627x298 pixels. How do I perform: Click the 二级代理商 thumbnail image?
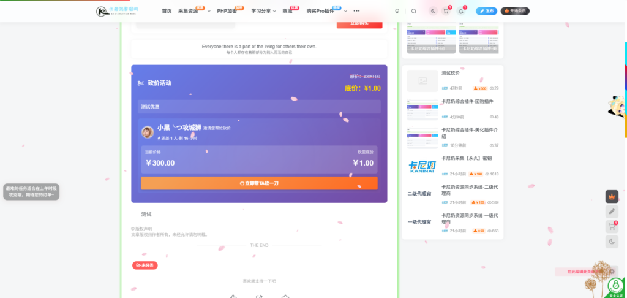click(422, 194)
